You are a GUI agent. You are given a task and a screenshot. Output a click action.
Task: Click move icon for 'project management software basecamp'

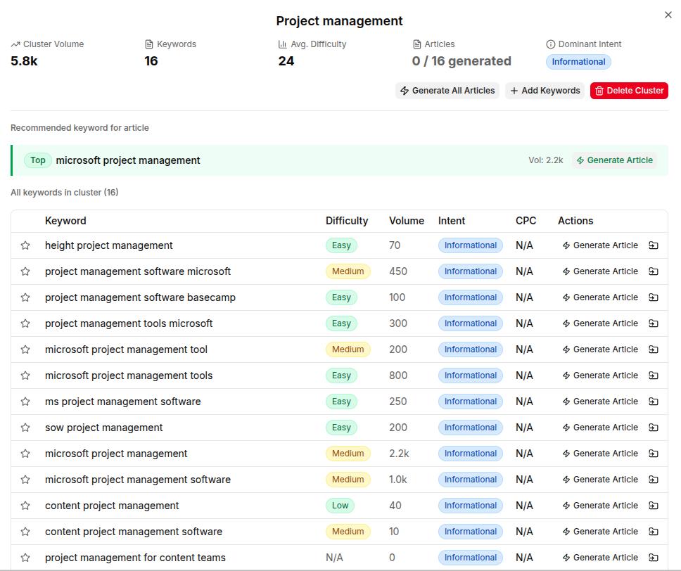(x=653, y=297)
